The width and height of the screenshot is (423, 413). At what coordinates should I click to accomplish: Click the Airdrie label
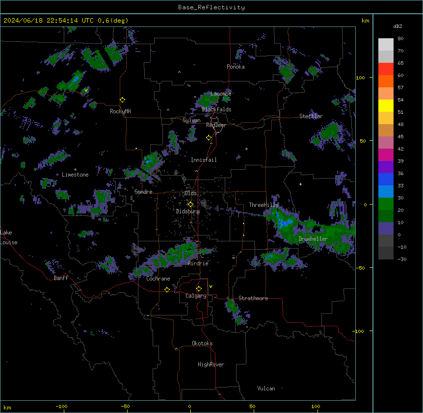click(x=198, y=263)
